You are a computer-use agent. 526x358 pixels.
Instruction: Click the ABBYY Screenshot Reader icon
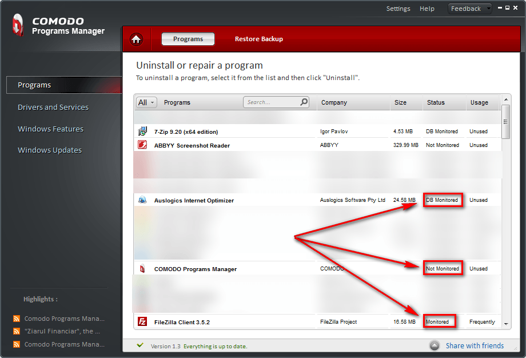click(x=142, y=145)
